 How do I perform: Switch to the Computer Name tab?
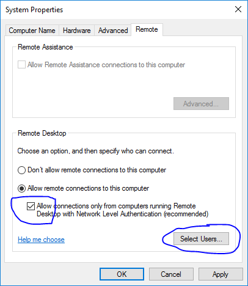pos(32,31)
